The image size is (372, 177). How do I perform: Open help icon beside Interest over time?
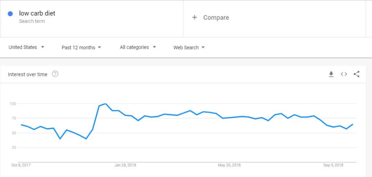click(55, 74)
